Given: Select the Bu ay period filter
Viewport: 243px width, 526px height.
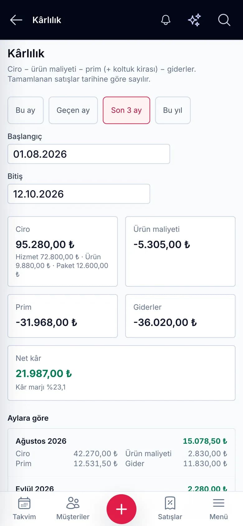Looking at the screenshot, I should pyautogui.click(x=26, y=110).
